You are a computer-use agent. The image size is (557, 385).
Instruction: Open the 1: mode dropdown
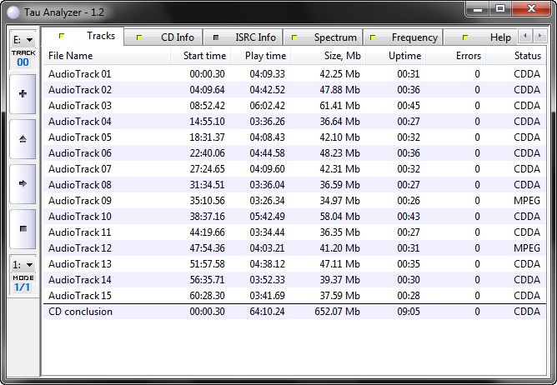point(23,265)
